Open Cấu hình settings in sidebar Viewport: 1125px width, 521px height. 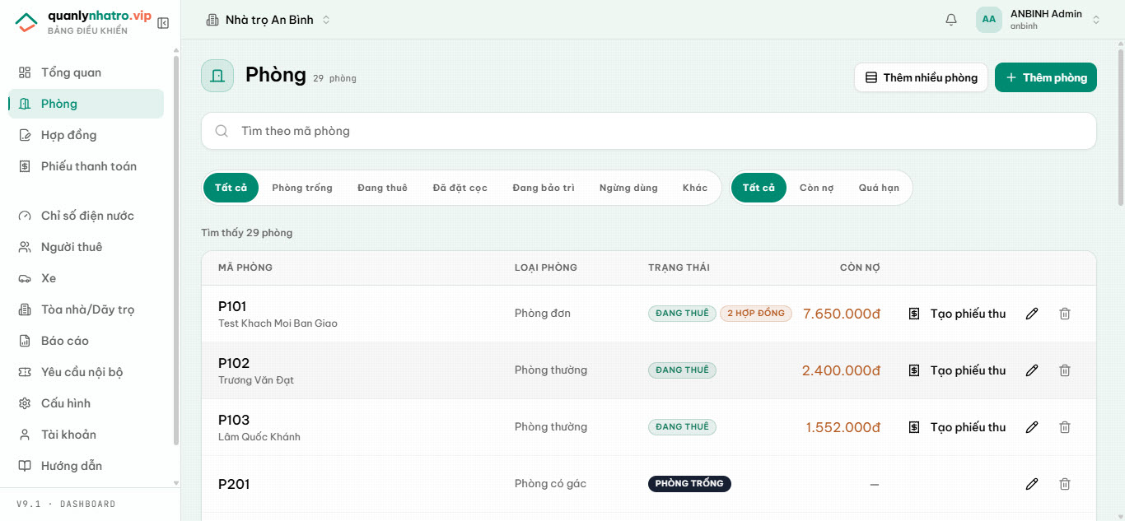[x=86, y=403]
